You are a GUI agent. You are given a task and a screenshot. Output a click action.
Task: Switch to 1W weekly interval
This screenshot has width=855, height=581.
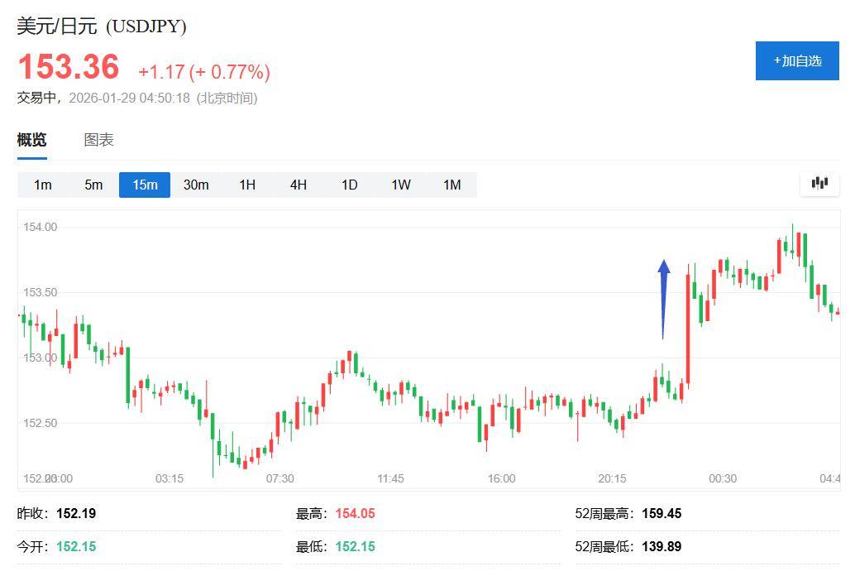click(401, 185)
